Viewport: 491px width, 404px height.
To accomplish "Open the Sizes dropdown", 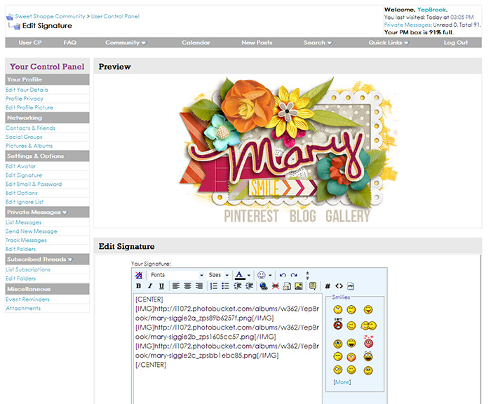I will [219, 275].
